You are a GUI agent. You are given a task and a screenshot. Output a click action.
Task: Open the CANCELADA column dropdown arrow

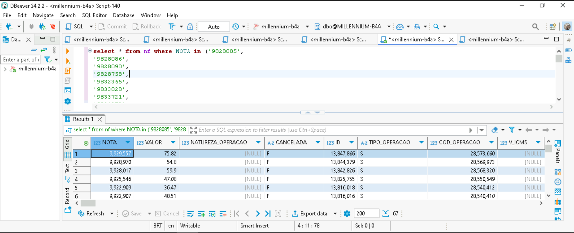tap(318, 142)
